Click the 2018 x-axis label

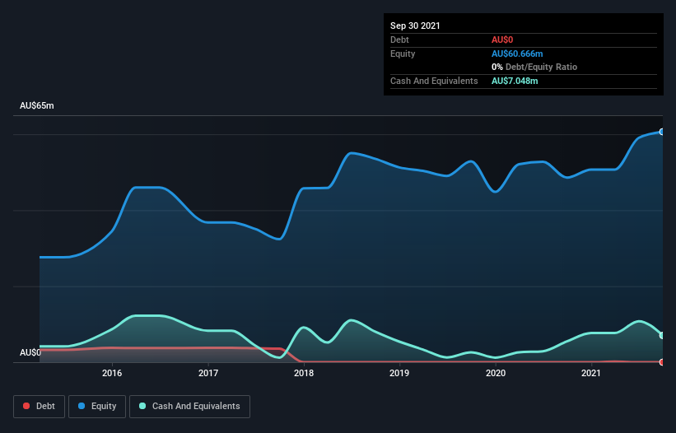click(304, 373)
